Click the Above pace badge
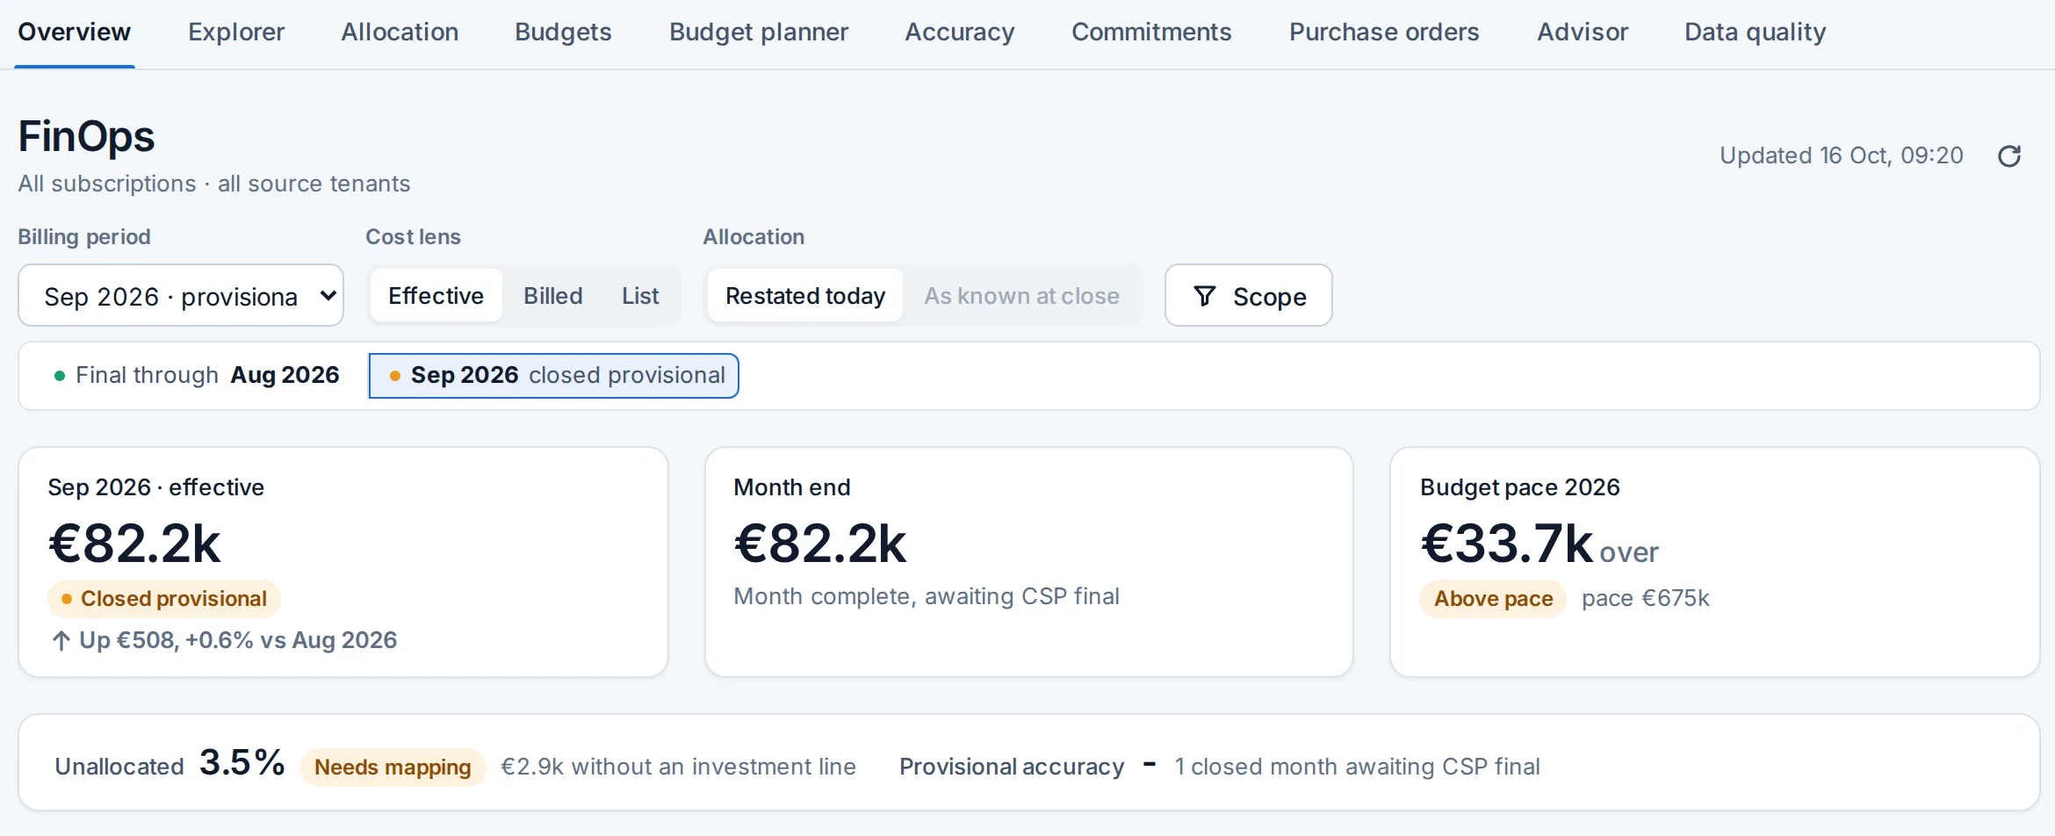This screenshot has height=836, width=2055. [x=1493, y=599]
